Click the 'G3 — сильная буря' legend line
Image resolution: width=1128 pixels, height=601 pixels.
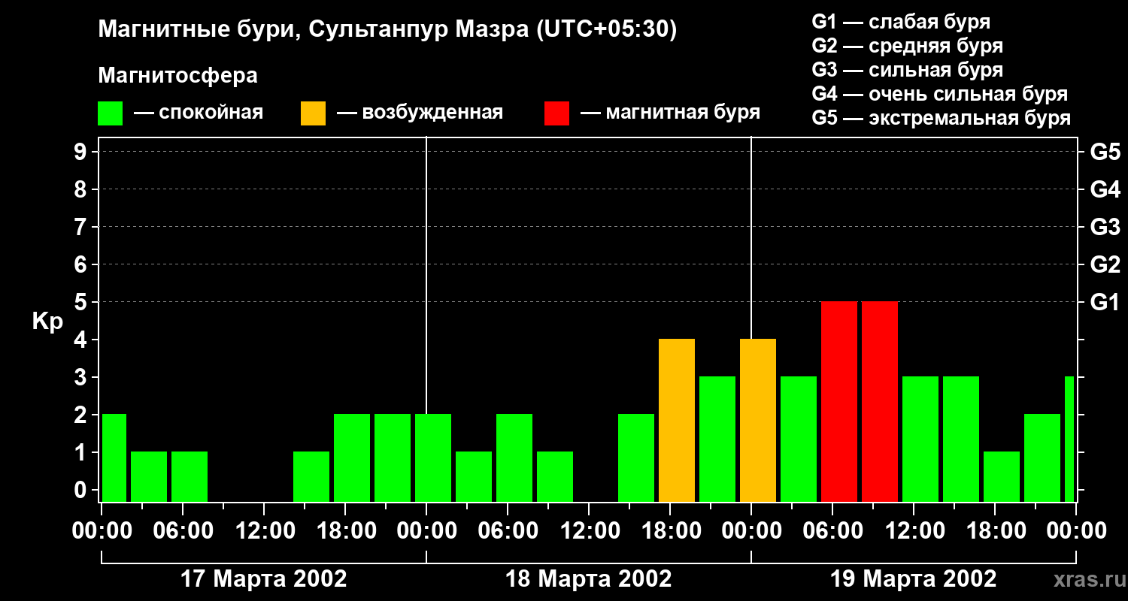pyautogui.click(x=908, y=70)
